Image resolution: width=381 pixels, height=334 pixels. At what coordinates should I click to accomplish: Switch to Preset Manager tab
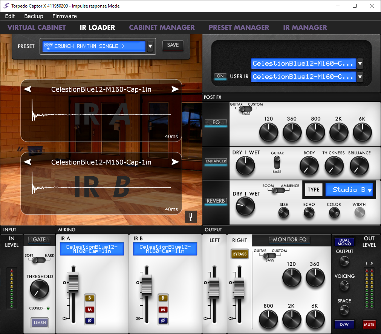tap(239, 28)
